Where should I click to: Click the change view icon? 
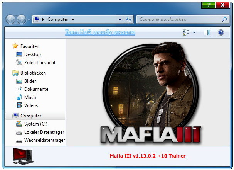coord(186,32)
